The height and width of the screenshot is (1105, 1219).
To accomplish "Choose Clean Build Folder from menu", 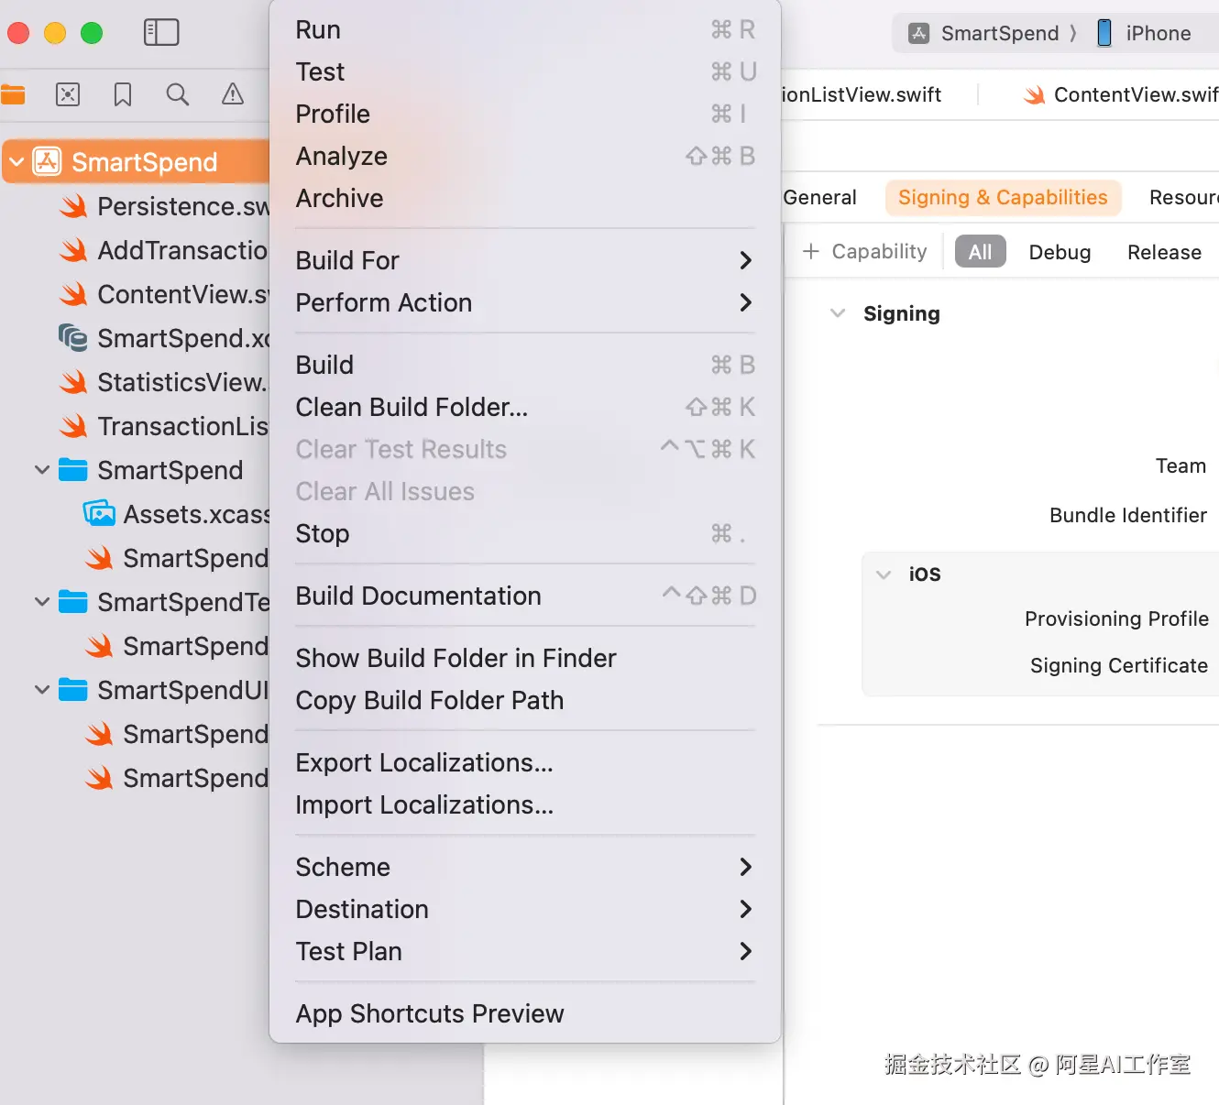I will click(412, 408).
